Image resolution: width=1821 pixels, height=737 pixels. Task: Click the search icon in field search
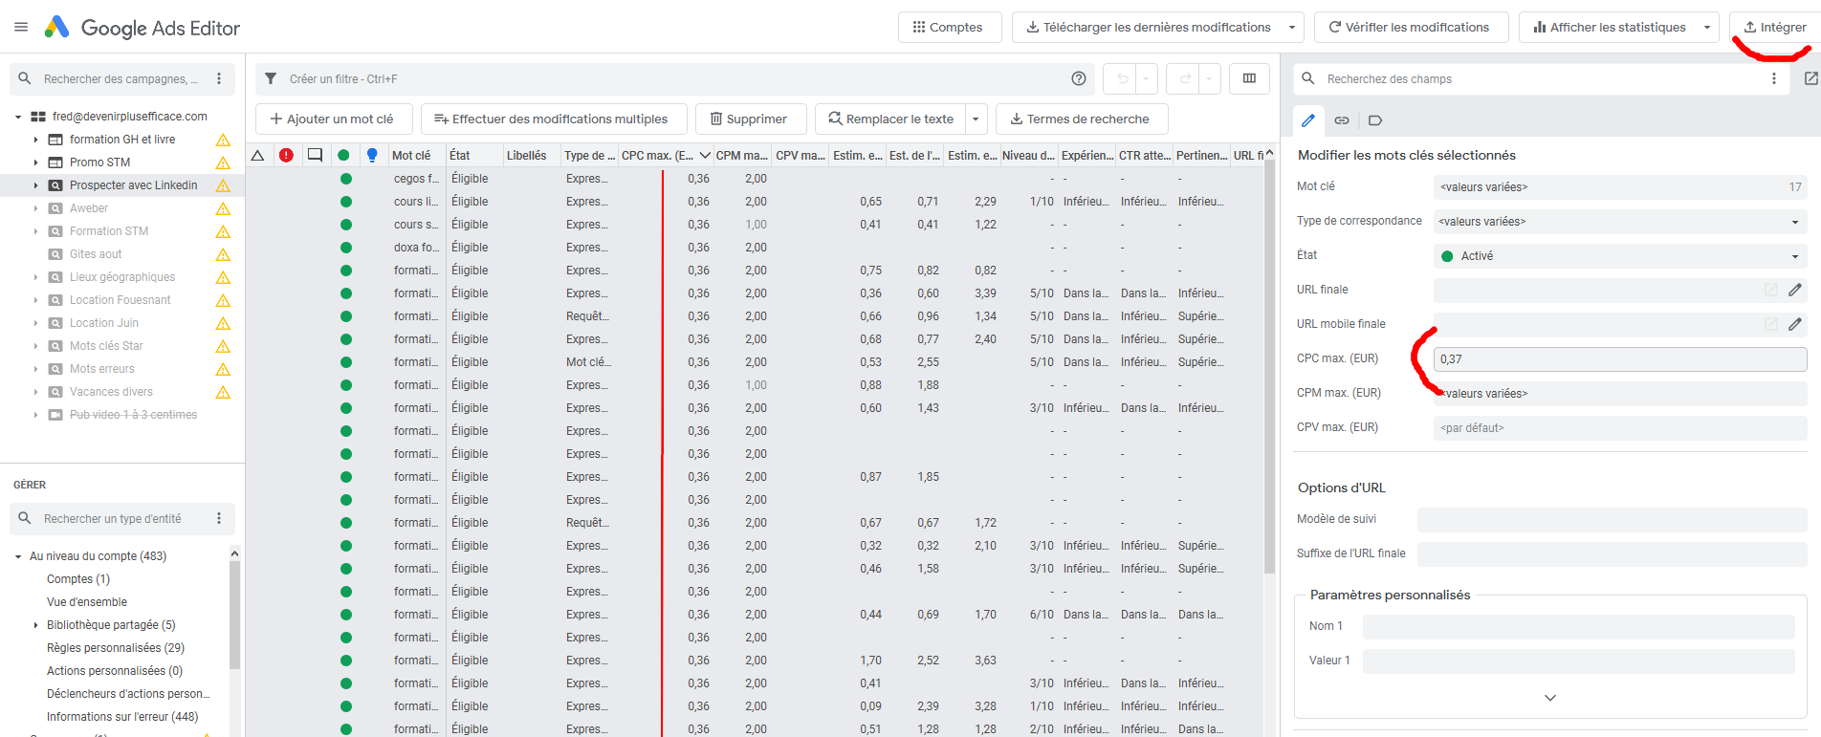[1308, 78]
